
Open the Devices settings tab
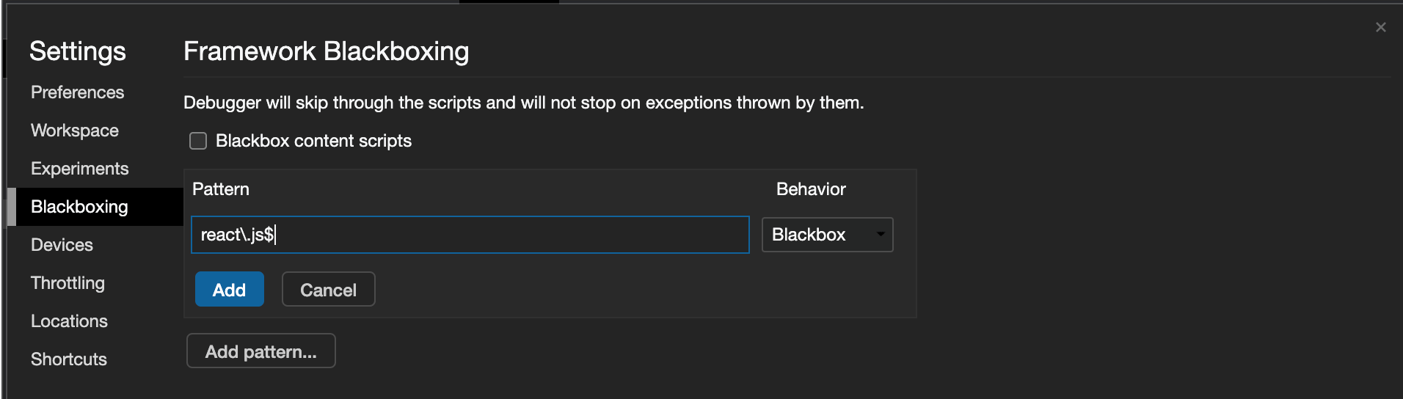pos(62,245)
